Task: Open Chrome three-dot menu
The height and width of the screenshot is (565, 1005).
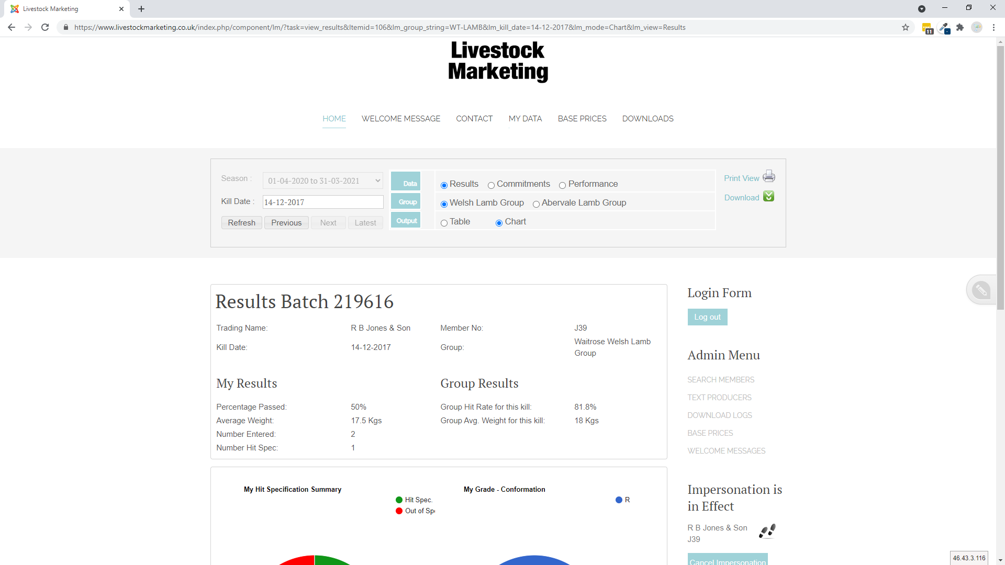Action: 993,28
